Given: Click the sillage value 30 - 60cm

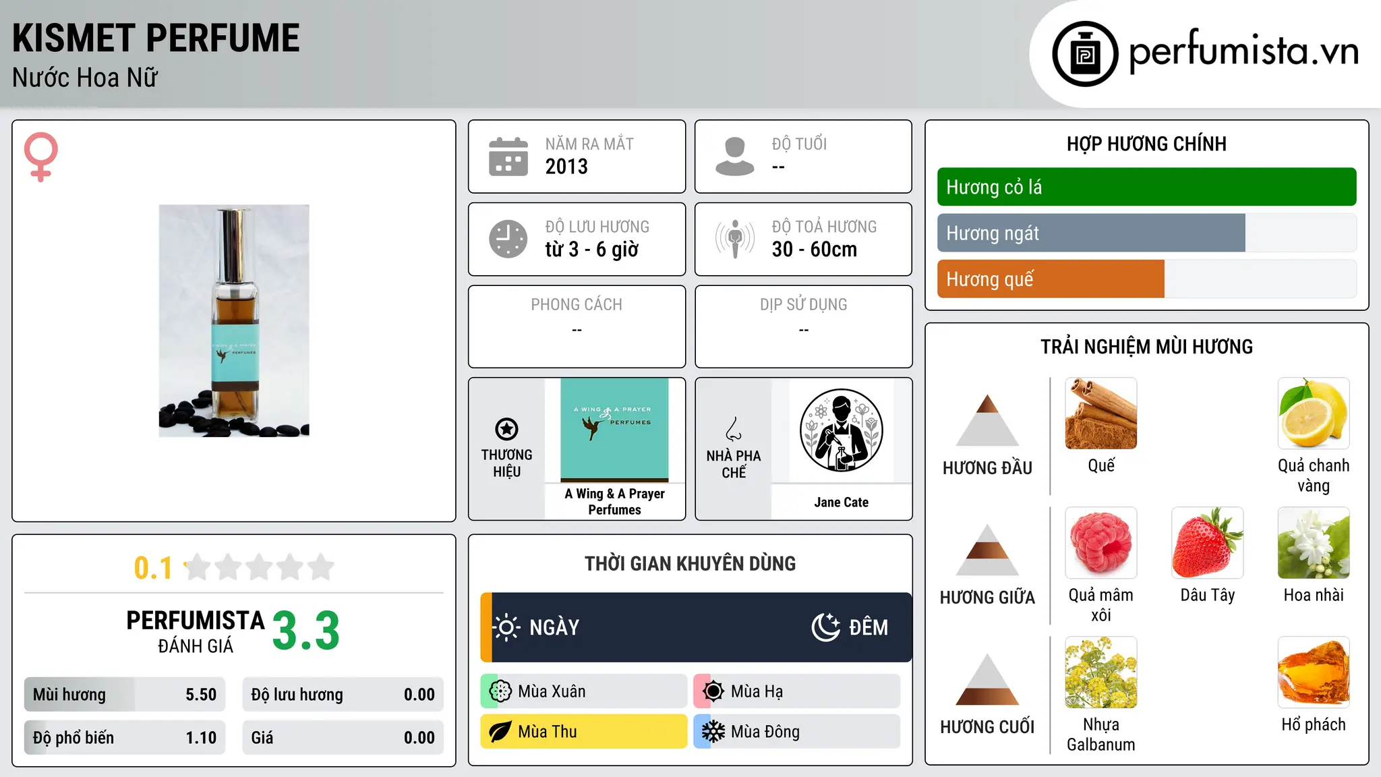Looking at the screenshot, I should [815, 250].
